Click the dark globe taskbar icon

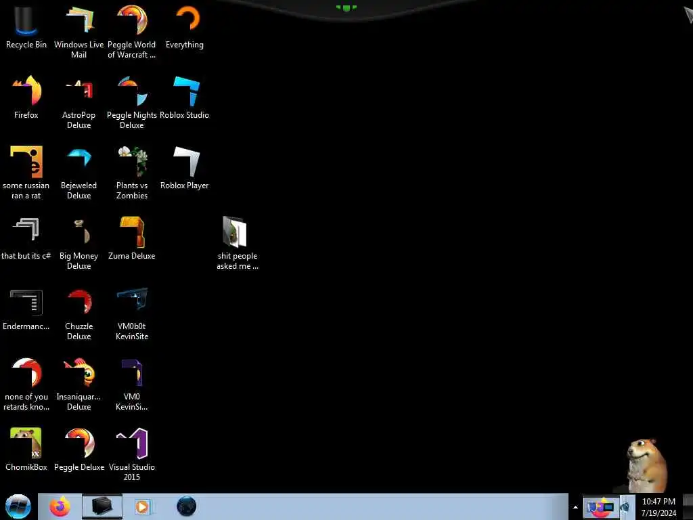pyautogui.click(x=186, y=506)
